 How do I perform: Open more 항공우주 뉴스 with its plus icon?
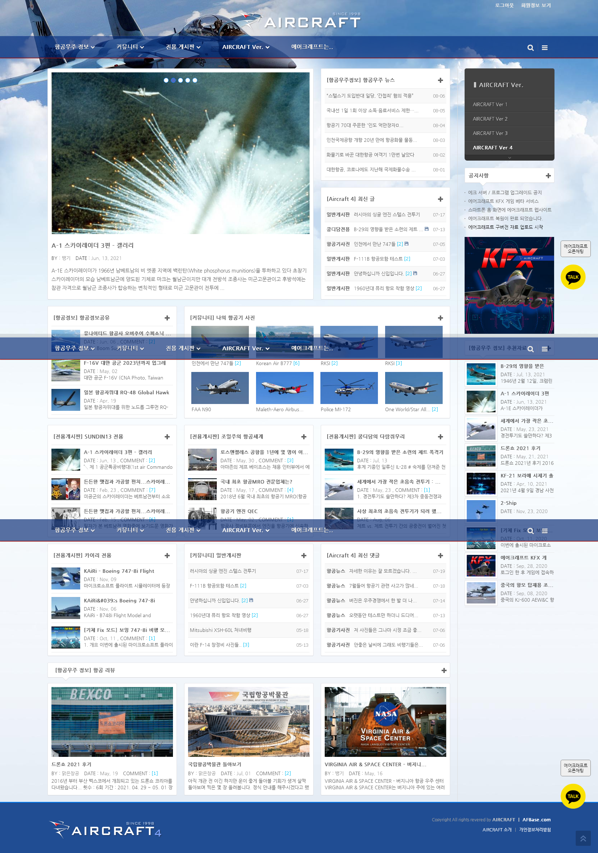tap(440, 80)
